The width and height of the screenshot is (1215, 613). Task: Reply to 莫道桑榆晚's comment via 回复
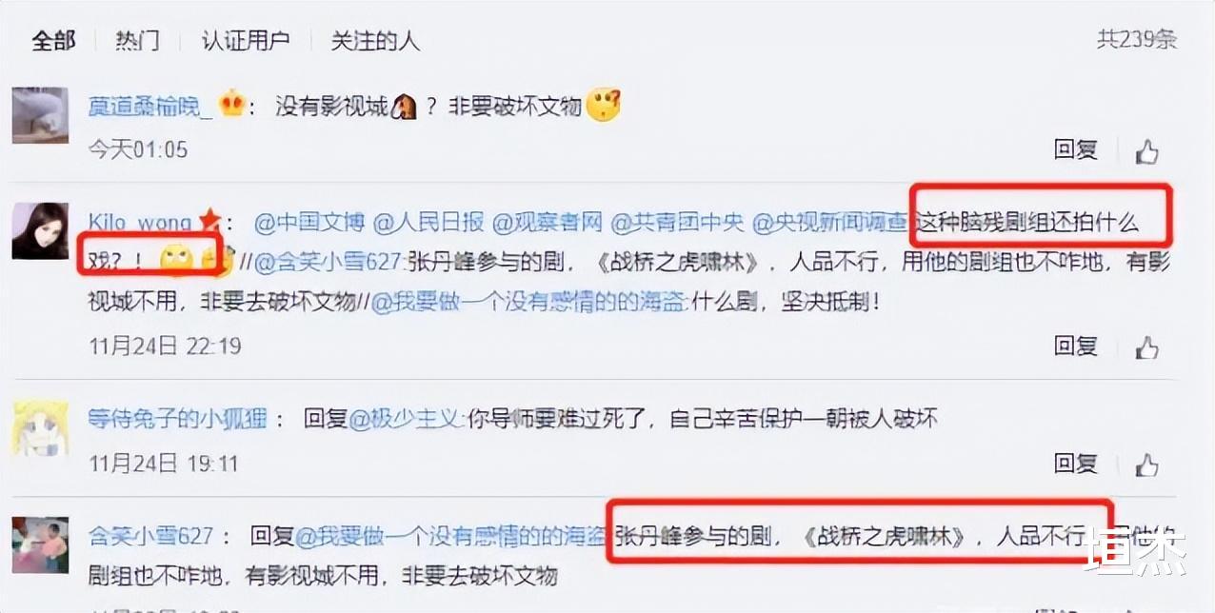click(x=1076, y=149)
